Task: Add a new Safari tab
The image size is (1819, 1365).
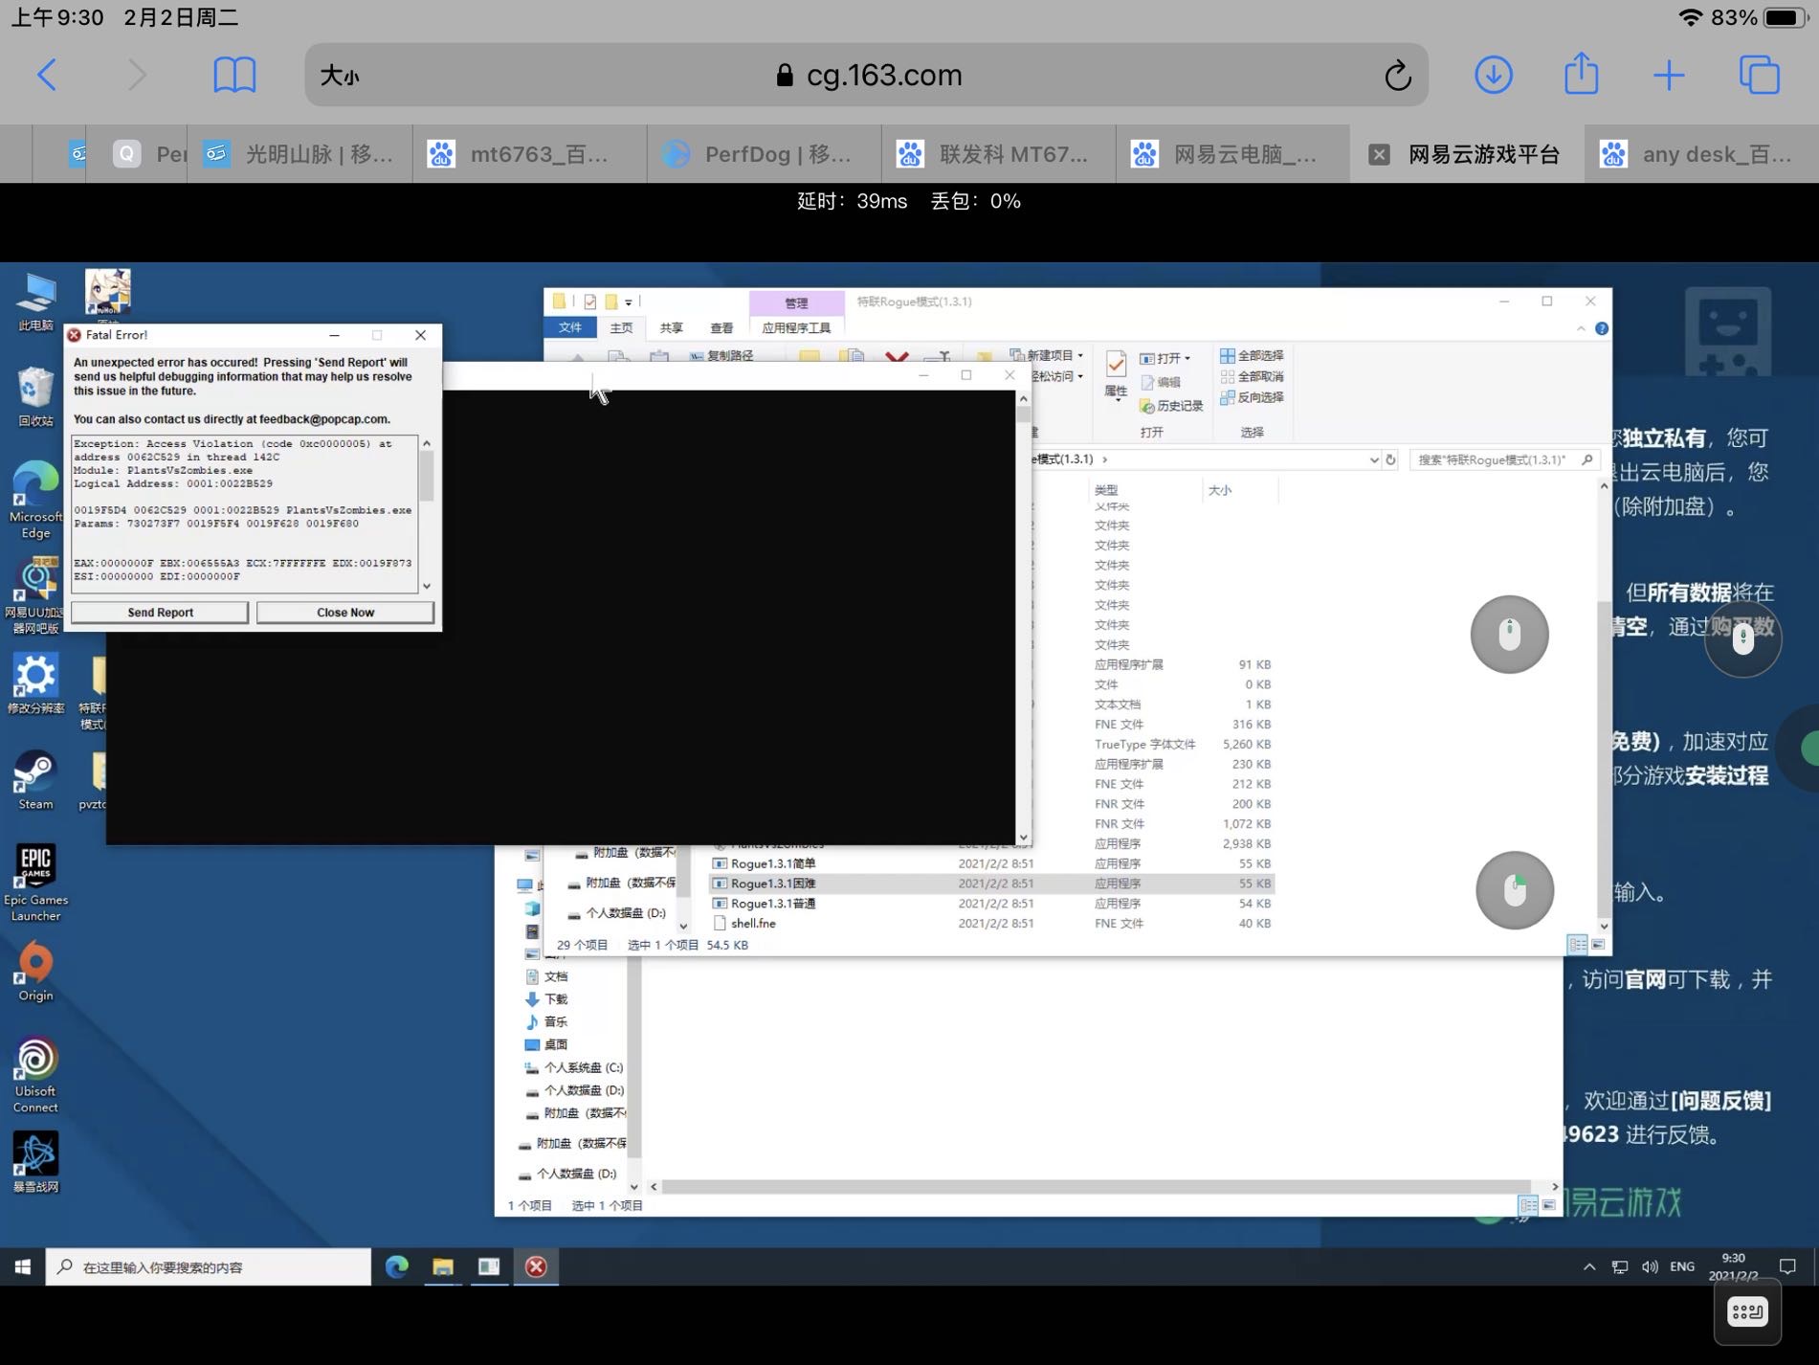Action: [1668, 75]
